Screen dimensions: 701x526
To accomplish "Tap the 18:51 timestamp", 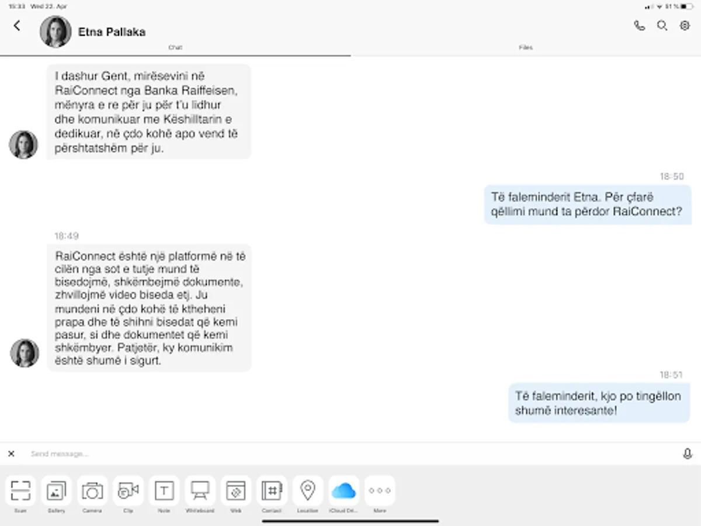I will [x=671, y=375].
